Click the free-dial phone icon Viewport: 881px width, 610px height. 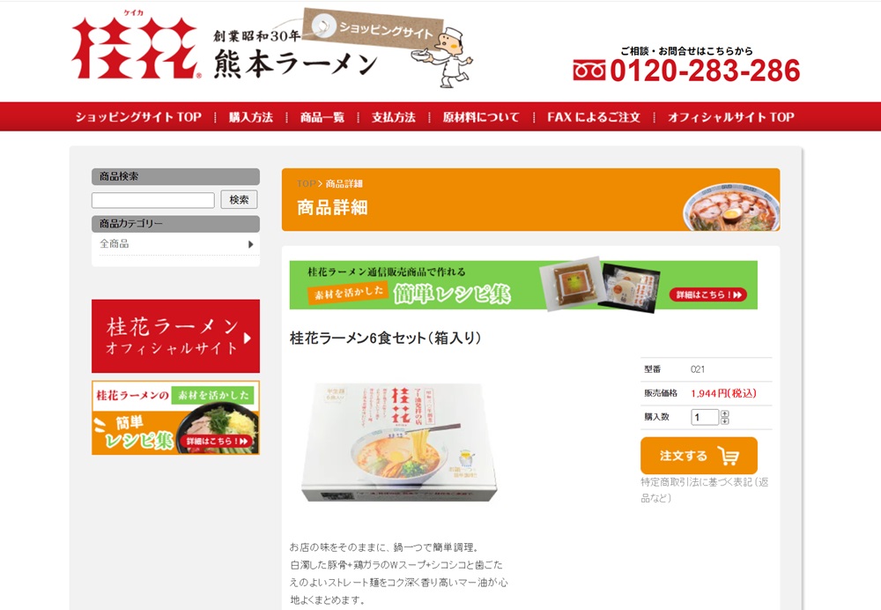pos(589,71)
